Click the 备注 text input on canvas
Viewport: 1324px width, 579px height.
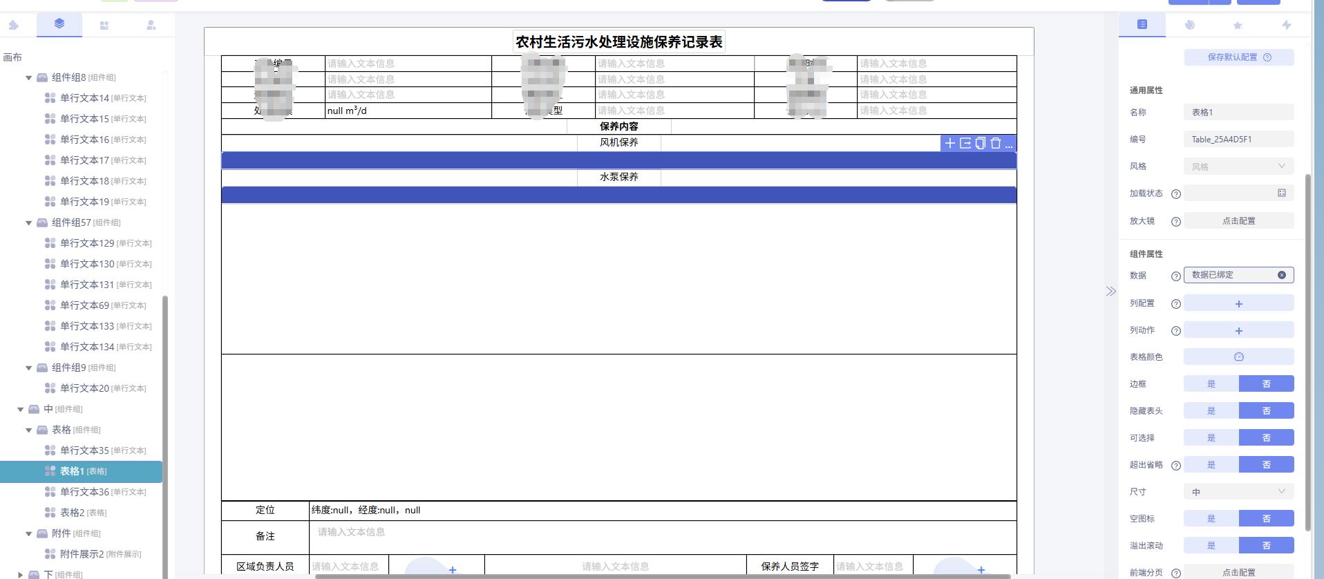[x=663, y=536]
